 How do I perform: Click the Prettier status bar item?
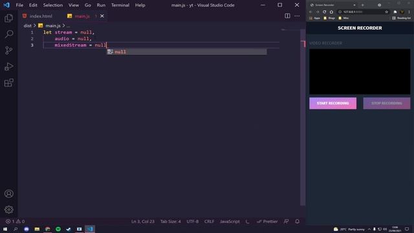click(x=267, y=221)
